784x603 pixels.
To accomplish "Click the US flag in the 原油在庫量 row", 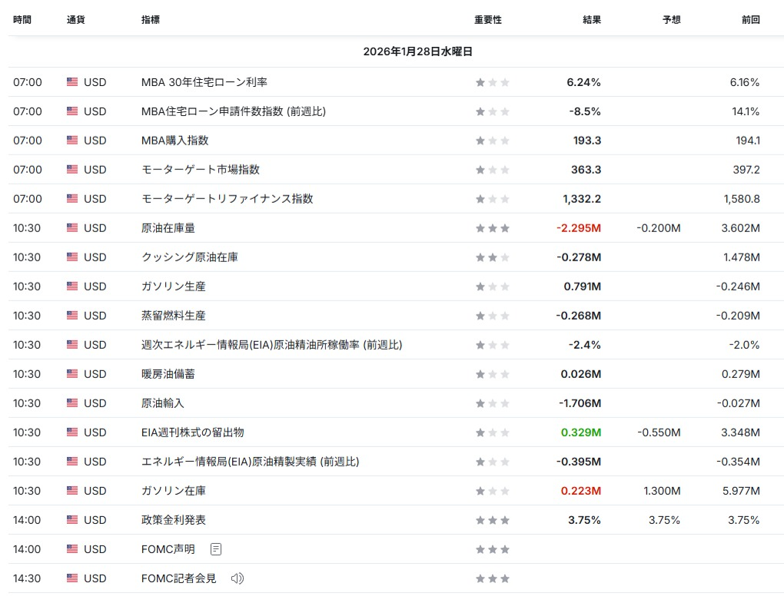I will [x=72, y=228].
